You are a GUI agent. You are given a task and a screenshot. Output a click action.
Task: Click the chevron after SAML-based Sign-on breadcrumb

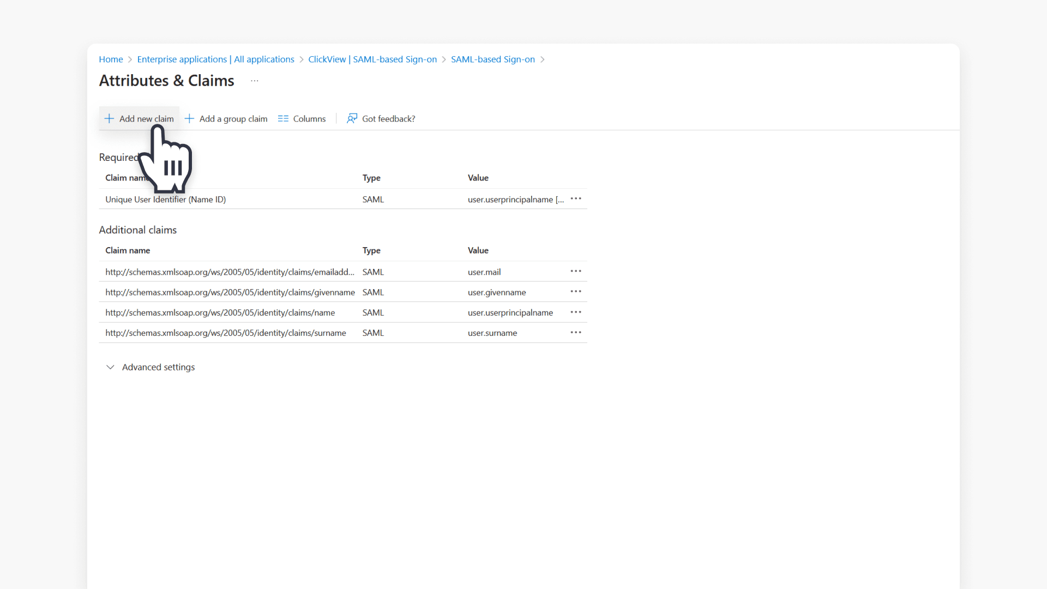tap(543, 59)
